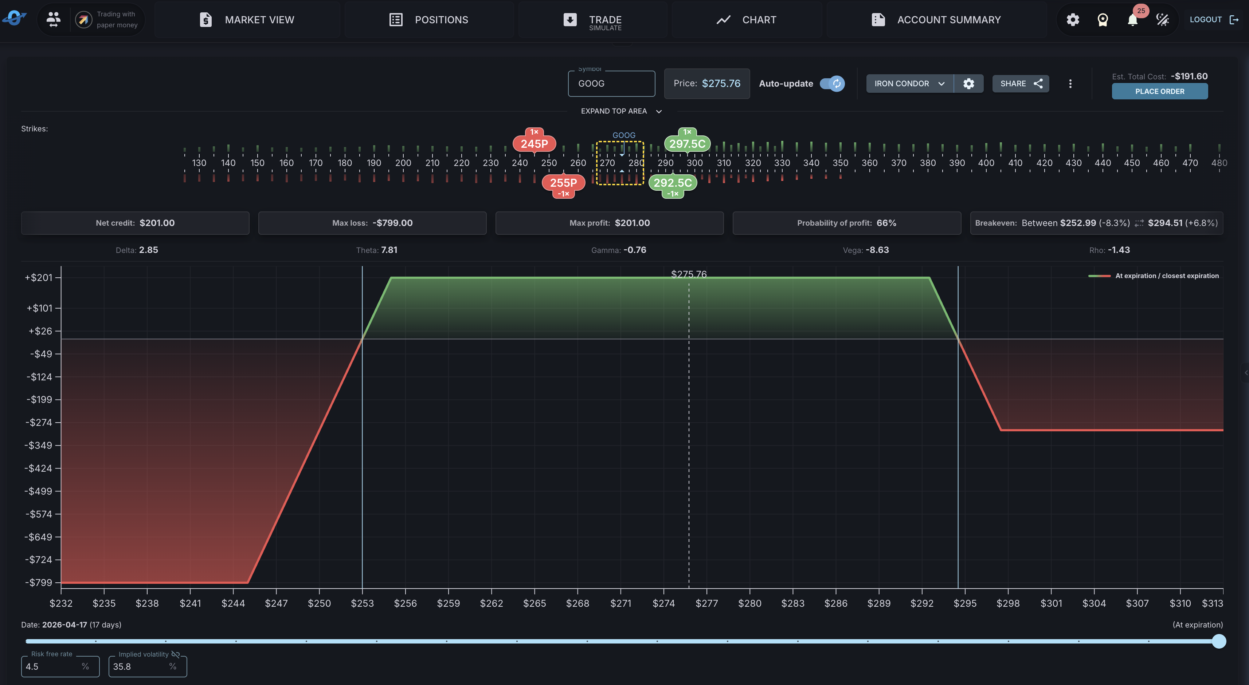
Task: Click the account switch people icon
Action: 53,20
